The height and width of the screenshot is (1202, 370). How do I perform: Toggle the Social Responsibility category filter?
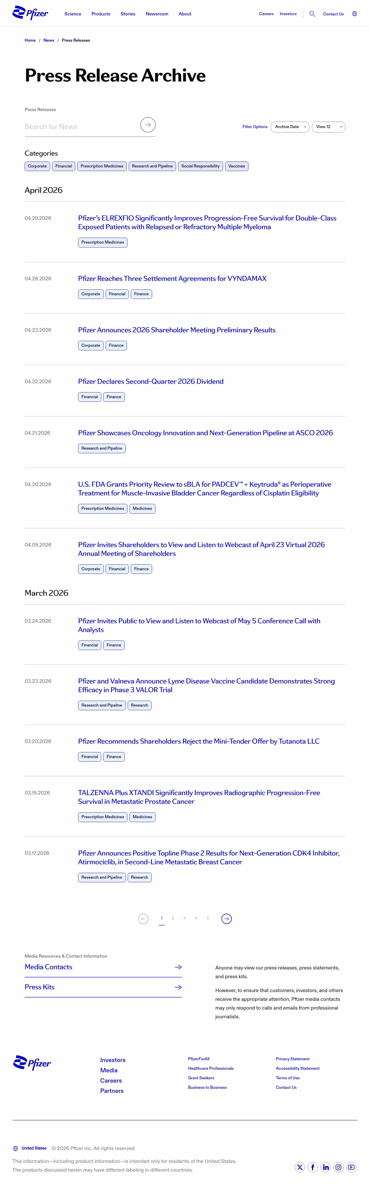(x=200, y=166)
